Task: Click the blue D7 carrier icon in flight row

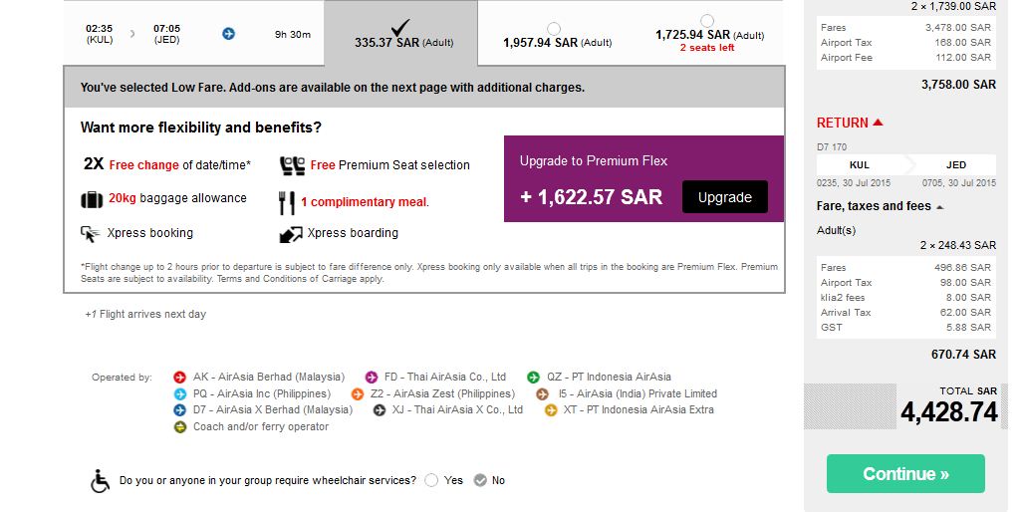Action: tap(228, 34)
